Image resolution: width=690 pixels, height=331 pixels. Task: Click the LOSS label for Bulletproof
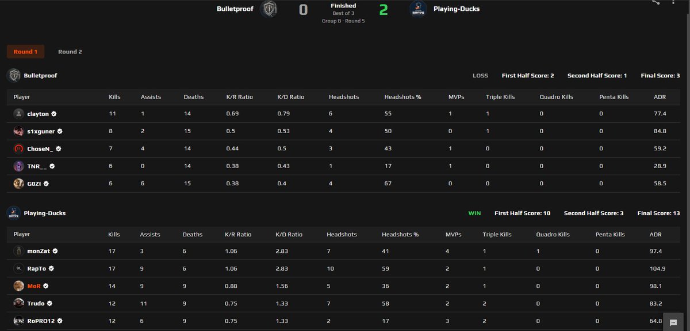[x=480, y=76]
